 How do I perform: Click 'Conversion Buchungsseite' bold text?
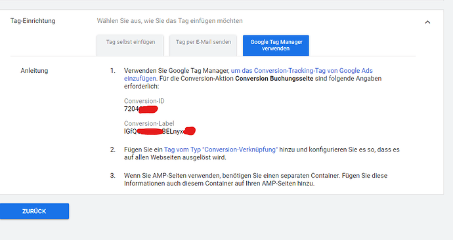point(274,79)
